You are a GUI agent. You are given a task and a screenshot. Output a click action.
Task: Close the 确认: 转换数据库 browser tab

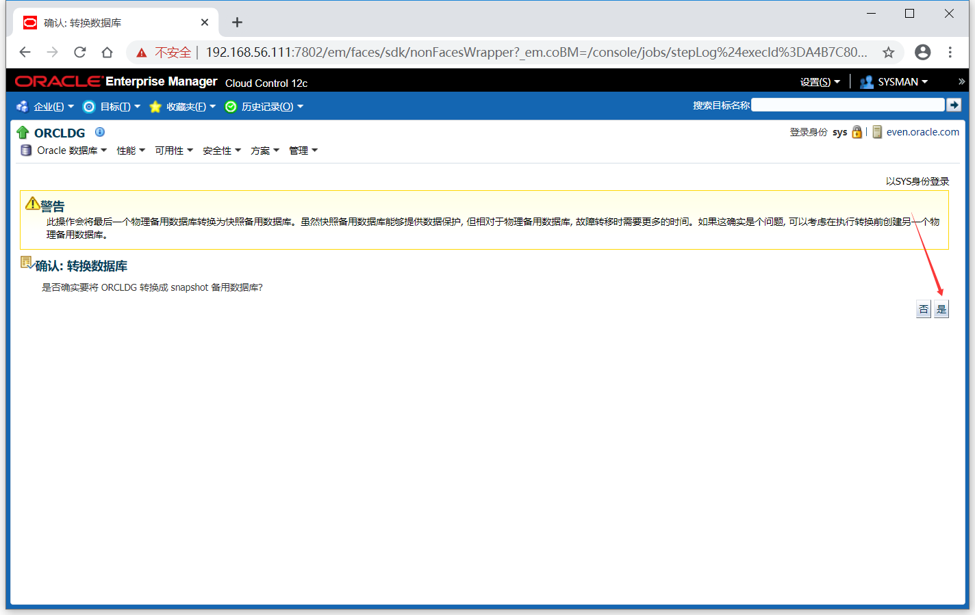[x=204, y=23]
